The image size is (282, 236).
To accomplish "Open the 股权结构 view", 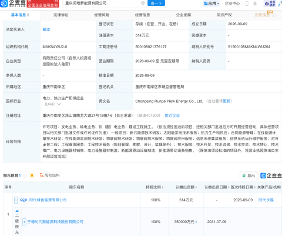I will coord(50,176).
